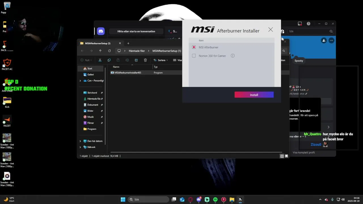Click the Cut scissors icon

100,60
